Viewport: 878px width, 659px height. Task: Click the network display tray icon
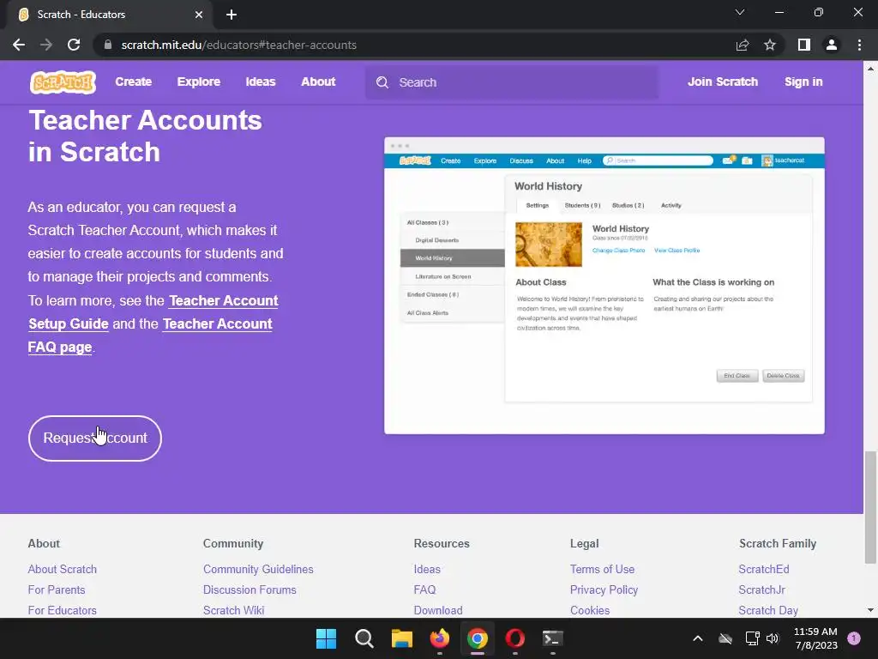(x=752, y=638)
